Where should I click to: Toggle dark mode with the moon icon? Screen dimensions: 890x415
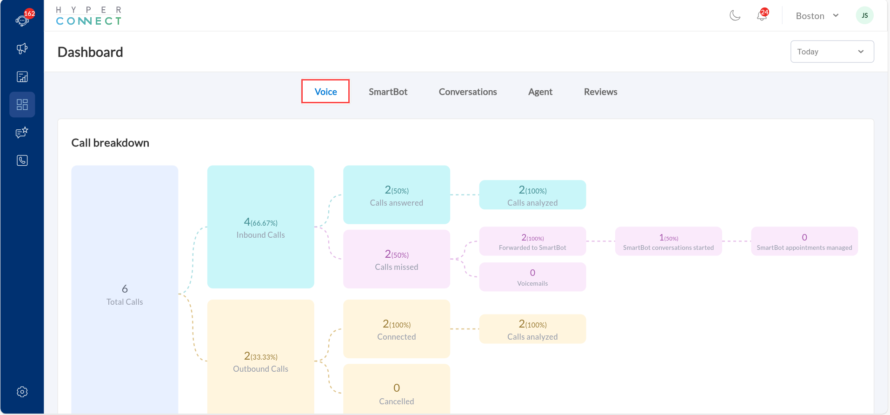point(735,15)
